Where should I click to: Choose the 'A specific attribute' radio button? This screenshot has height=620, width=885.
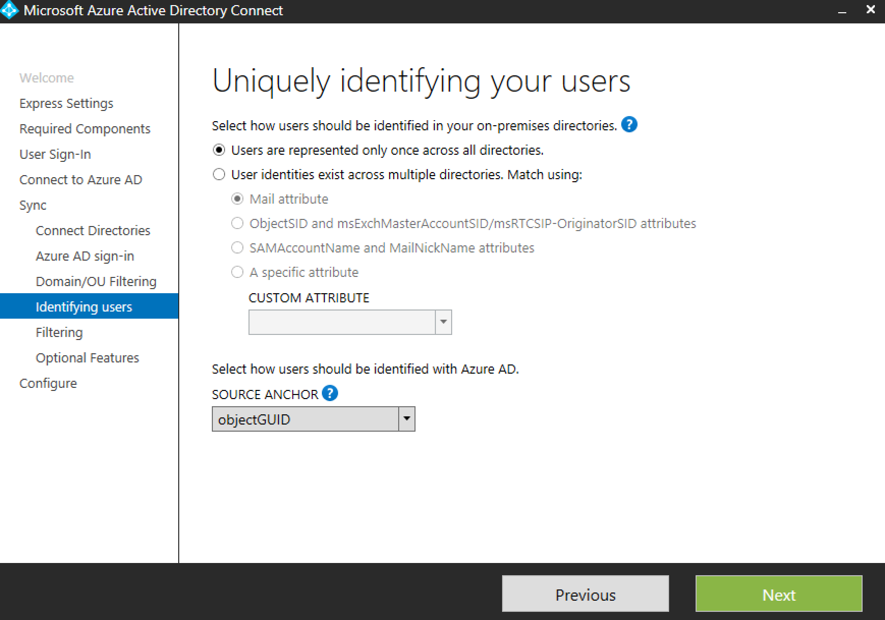click(237, 272)
